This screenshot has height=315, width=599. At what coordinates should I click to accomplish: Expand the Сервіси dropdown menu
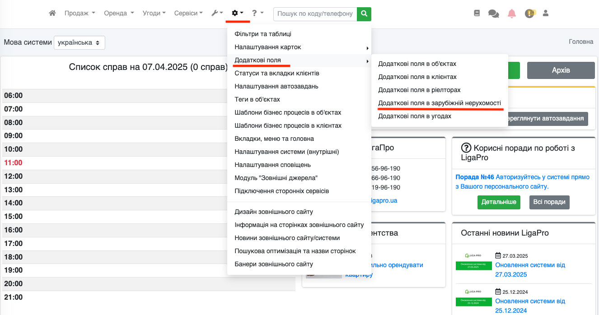(x=188, y=14)
